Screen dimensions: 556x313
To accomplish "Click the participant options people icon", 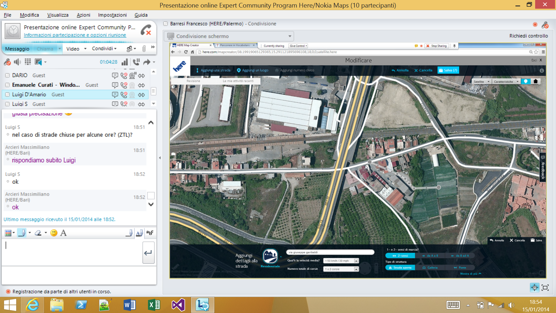I will 129,49.
